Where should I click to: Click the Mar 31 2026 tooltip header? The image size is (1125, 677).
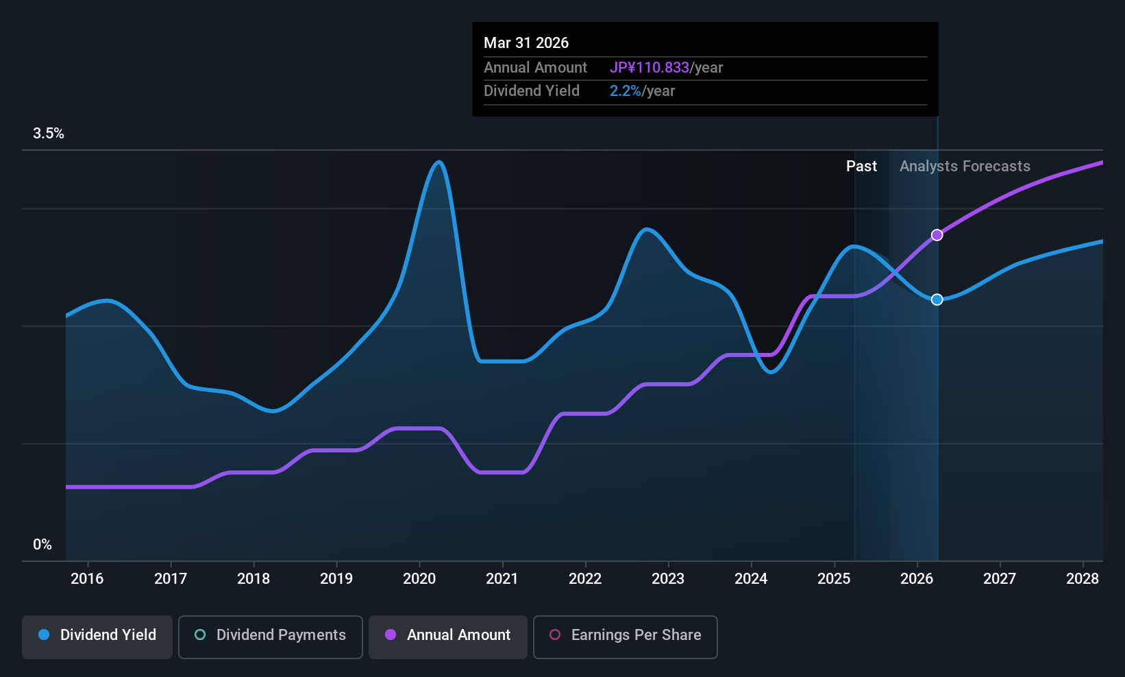pyautogui.click(x=526, y=42)
